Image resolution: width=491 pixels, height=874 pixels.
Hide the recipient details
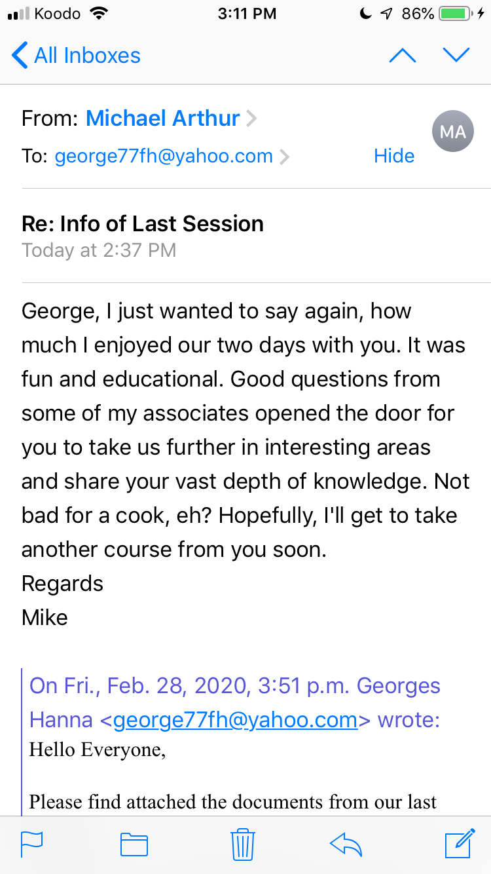tap(394, 156)
